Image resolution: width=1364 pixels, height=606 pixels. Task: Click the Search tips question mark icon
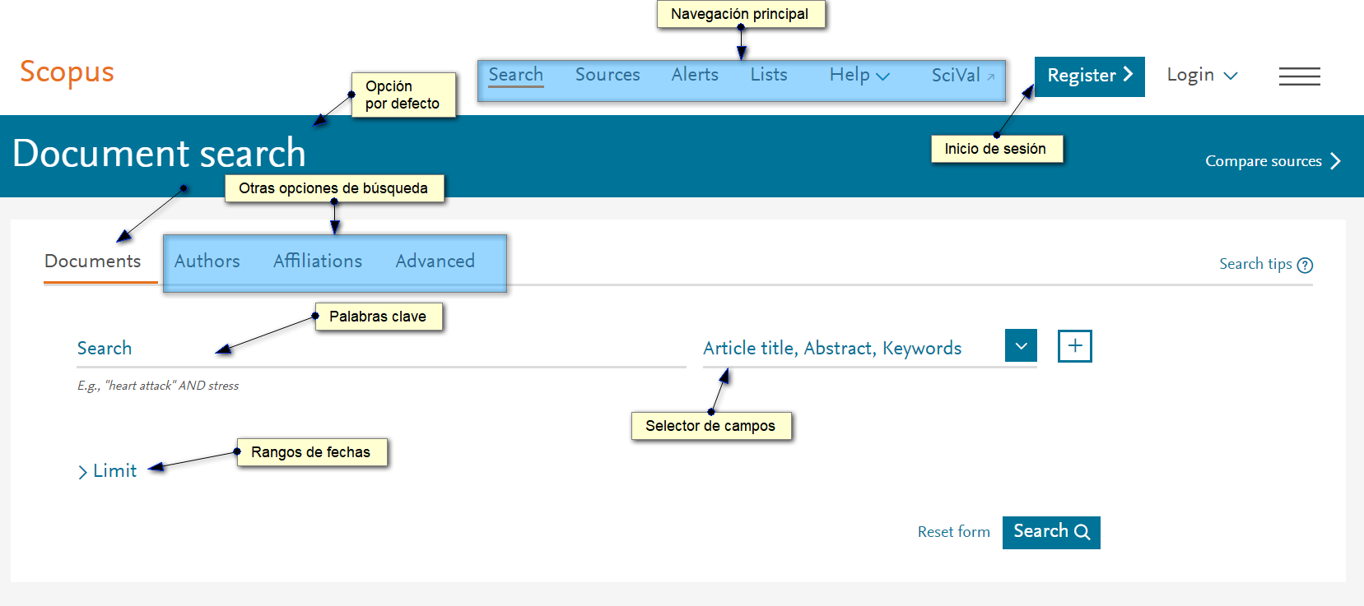1305,265
